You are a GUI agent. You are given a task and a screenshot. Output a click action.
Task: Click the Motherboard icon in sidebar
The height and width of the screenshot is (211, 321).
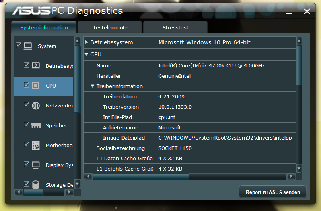(x=36, y=145)
